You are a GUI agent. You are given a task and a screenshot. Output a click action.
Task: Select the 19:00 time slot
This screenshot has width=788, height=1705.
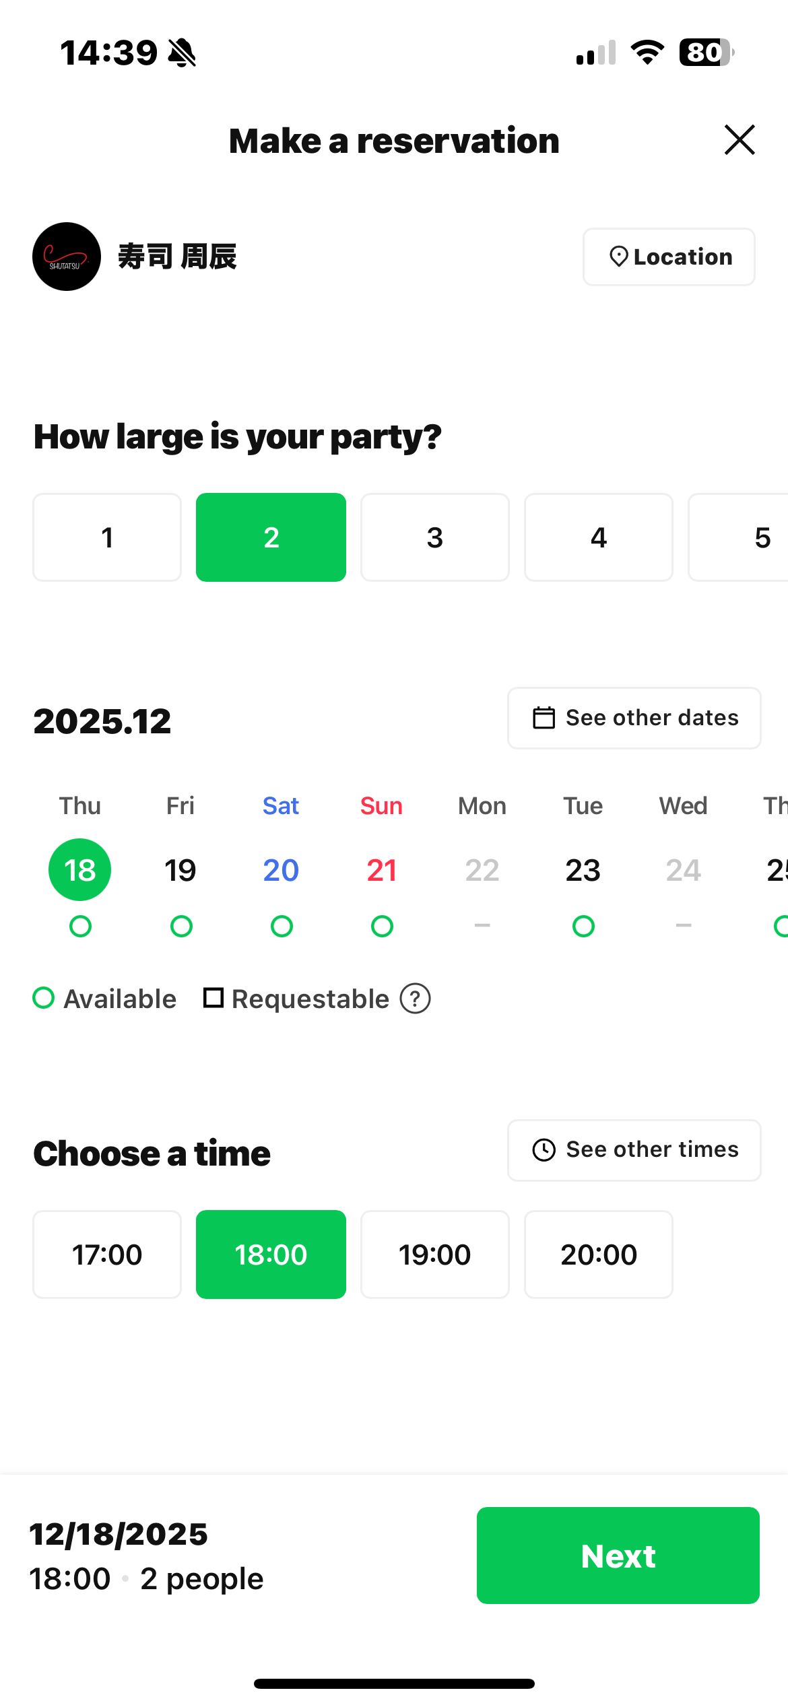435,1255
